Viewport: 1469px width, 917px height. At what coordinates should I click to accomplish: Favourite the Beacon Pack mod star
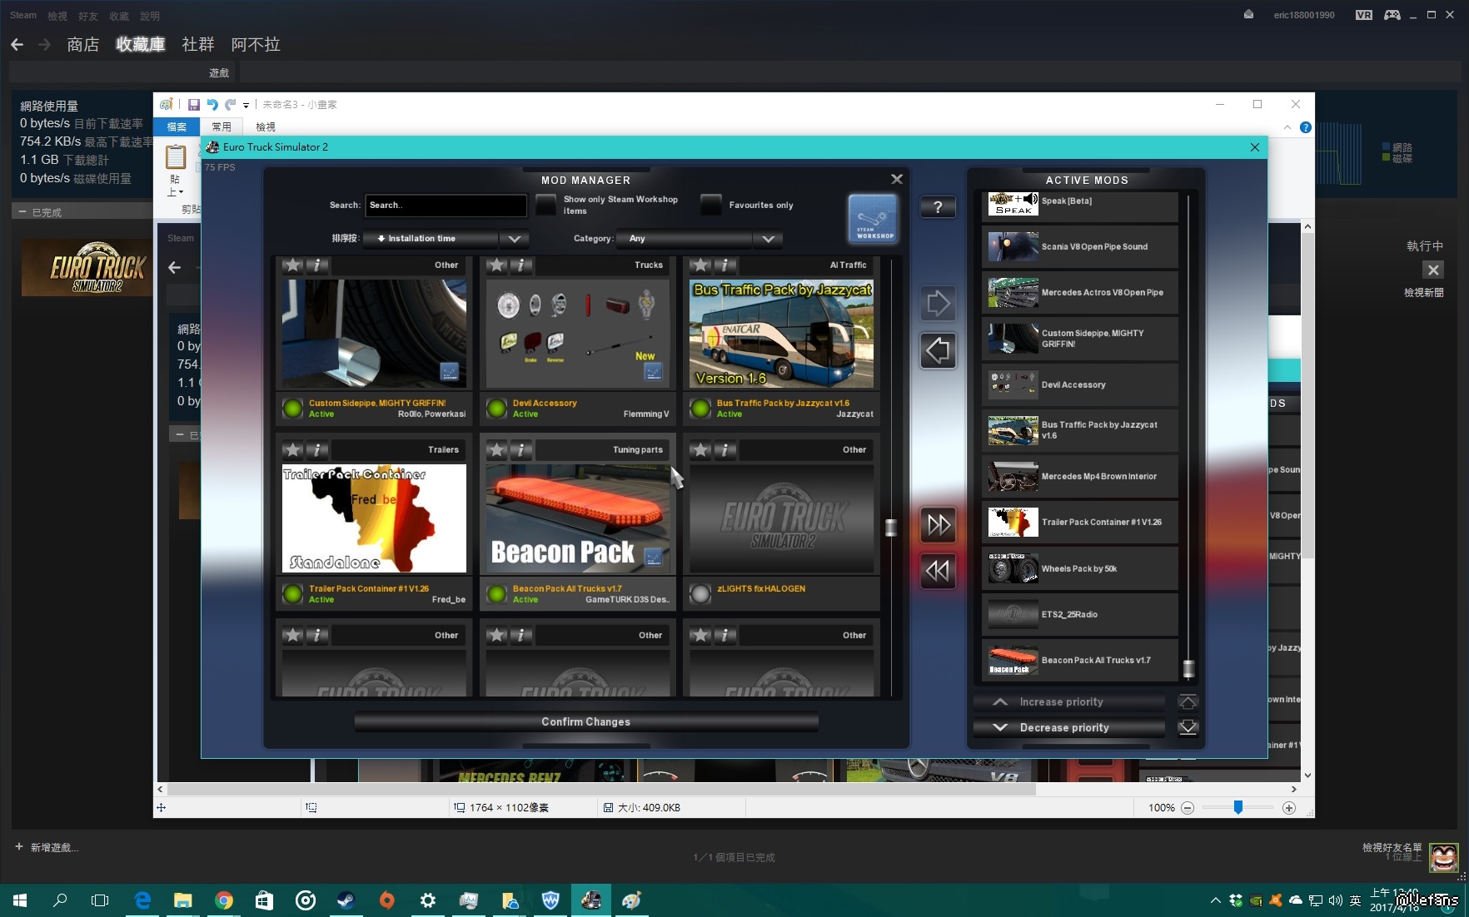497,450
